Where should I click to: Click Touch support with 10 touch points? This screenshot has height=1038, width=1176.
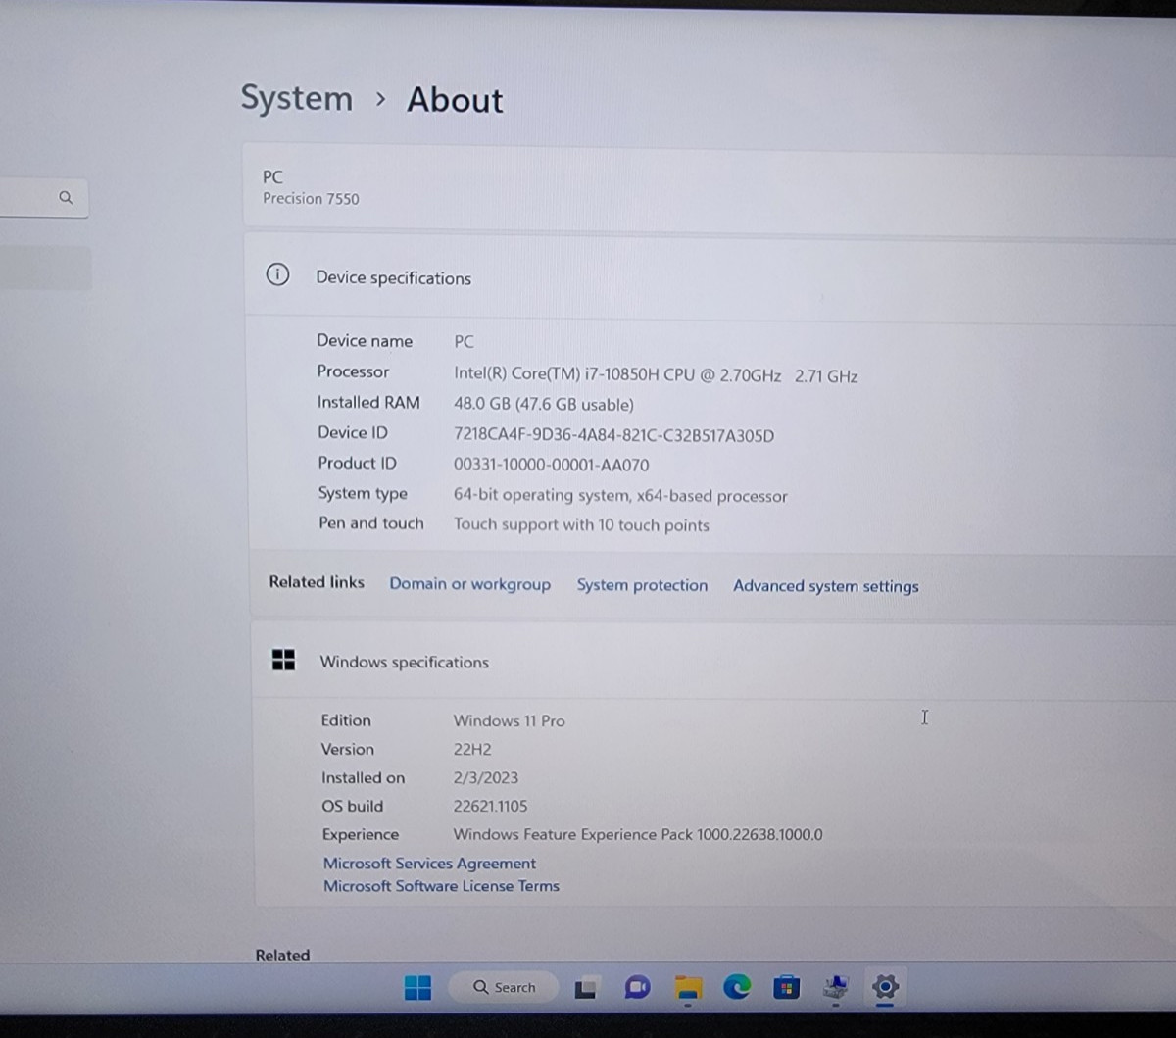[581, 524]
